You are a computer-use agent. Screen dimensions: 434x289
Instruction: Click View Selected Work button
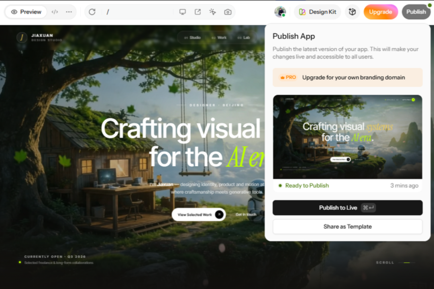[199, 215]
